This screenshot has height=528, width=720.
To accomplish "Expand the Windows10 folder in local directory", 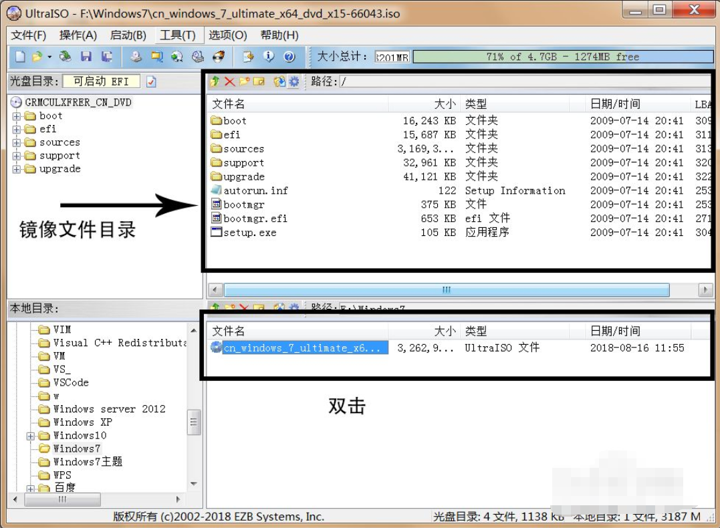I will click(30, 436).
